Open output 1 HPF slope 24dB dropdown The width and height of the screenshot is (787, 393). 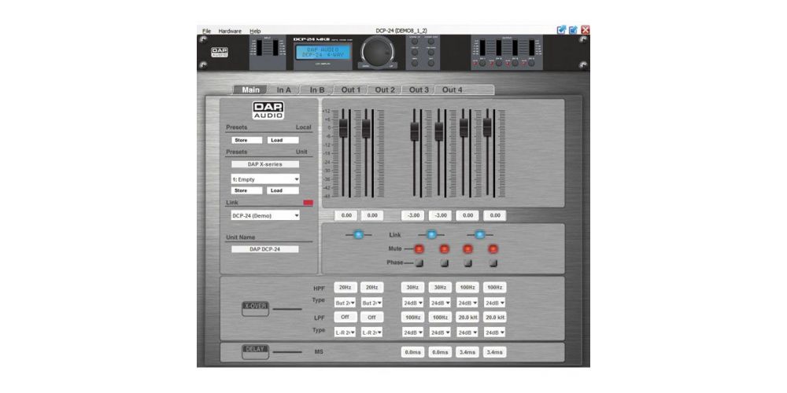[x=412, y=303]
